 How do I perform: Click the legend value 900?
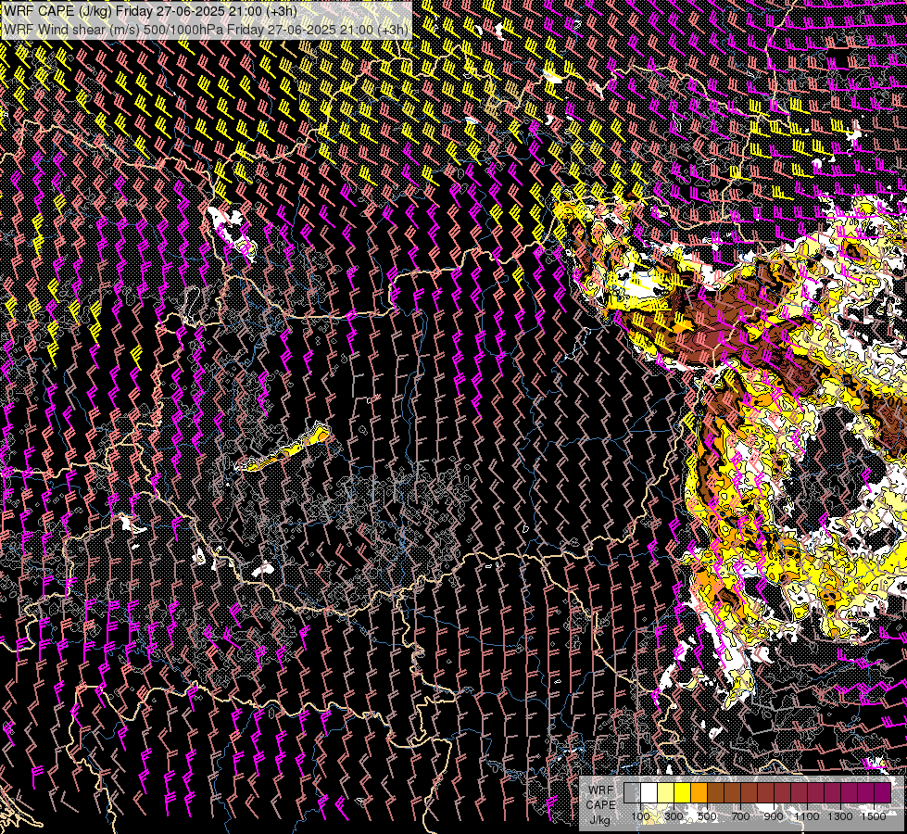click(x=774, y=816)
